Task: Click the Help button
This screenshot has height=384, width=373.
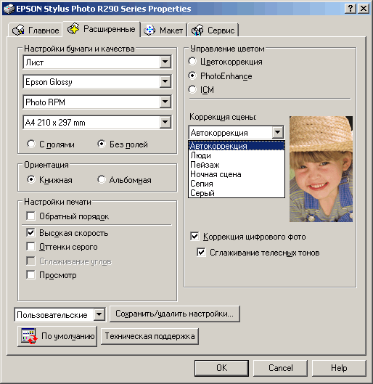Action: pos(339,368)
